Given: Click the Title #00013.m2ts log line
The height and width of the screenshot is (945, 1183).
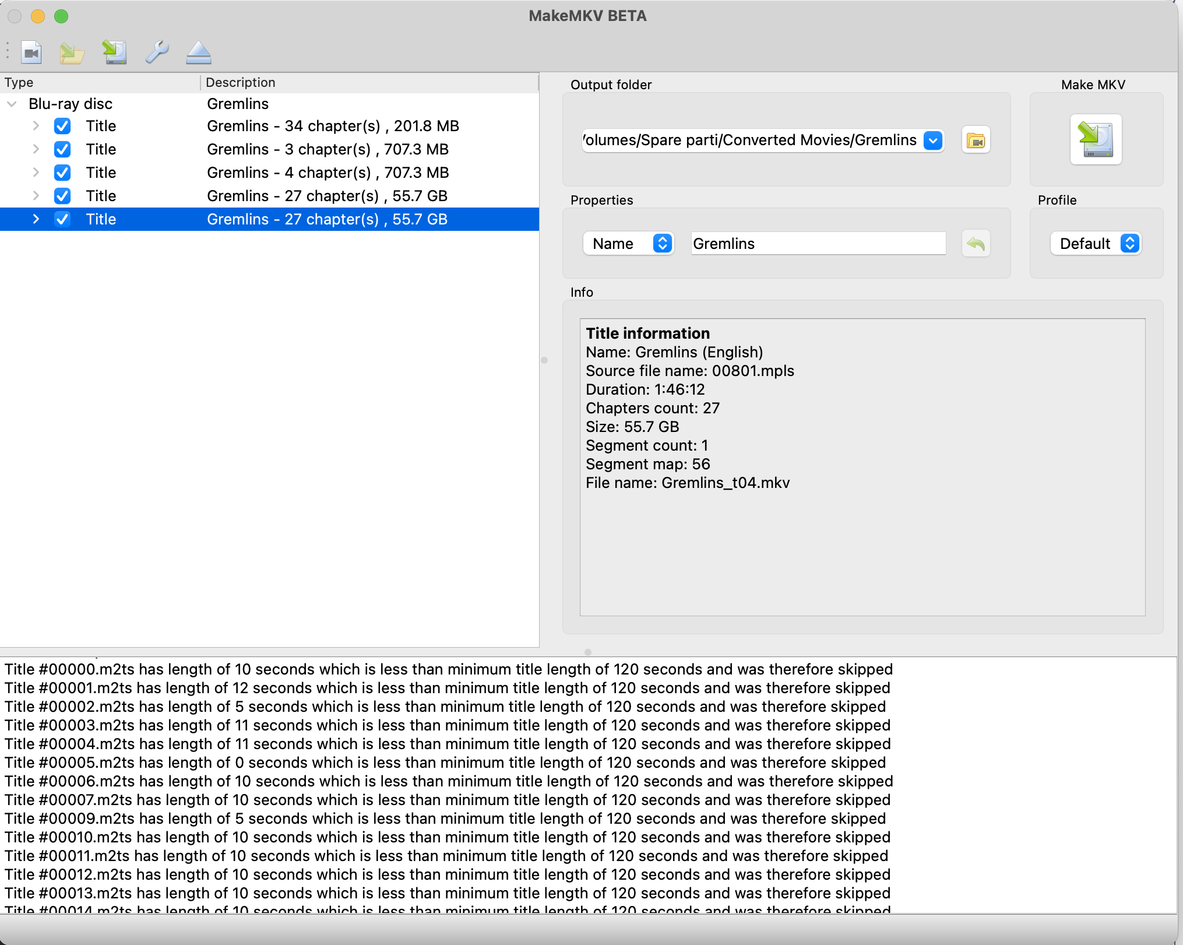Looking at the screenshot, I should 448,893.
